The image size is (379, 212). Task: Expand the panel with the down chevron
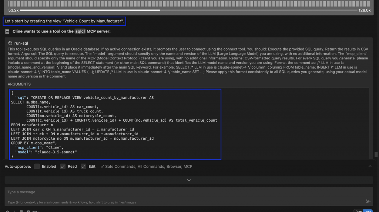pyautogui.click(x=189, y=180)
